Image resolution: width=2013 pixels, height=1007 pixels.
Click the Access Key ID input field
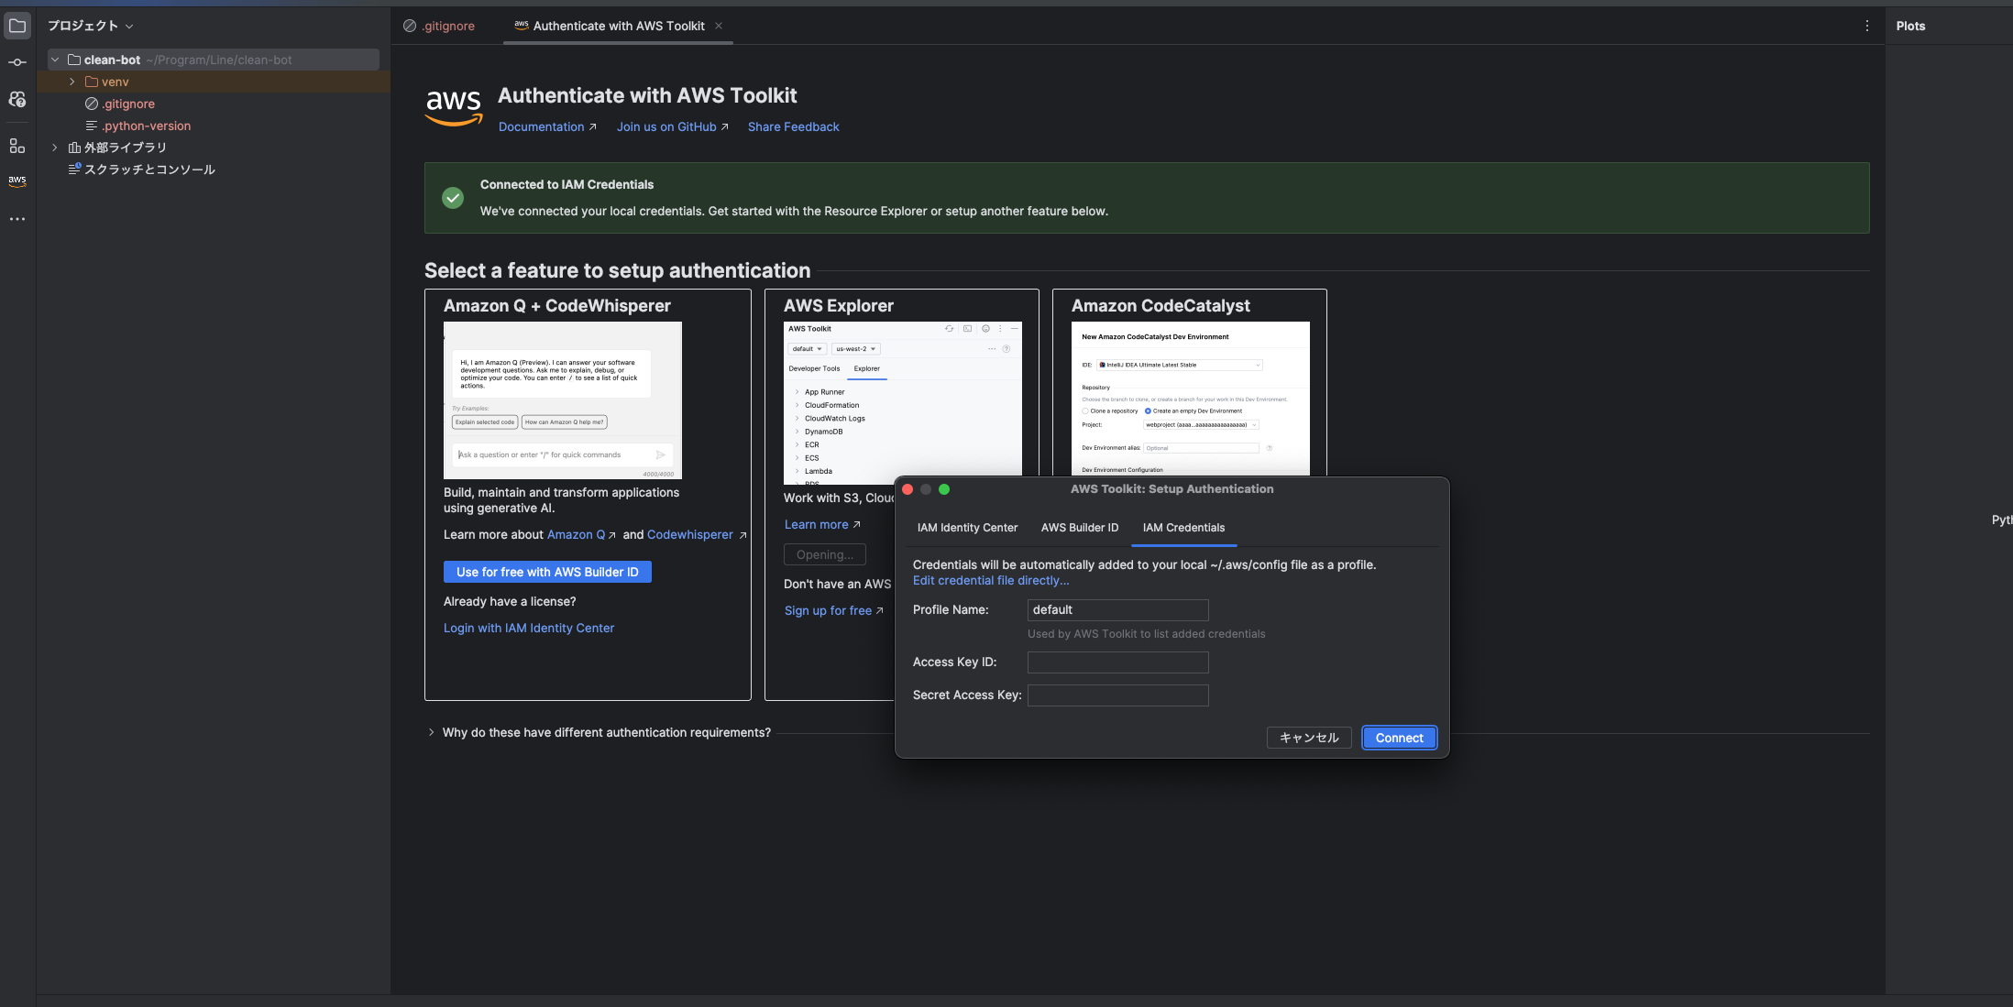pos(1117,662)
